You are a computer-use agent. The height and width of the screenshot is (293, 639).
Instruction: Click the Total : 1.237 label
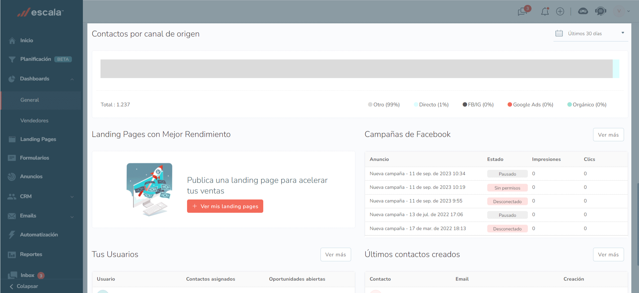point(115,105)
